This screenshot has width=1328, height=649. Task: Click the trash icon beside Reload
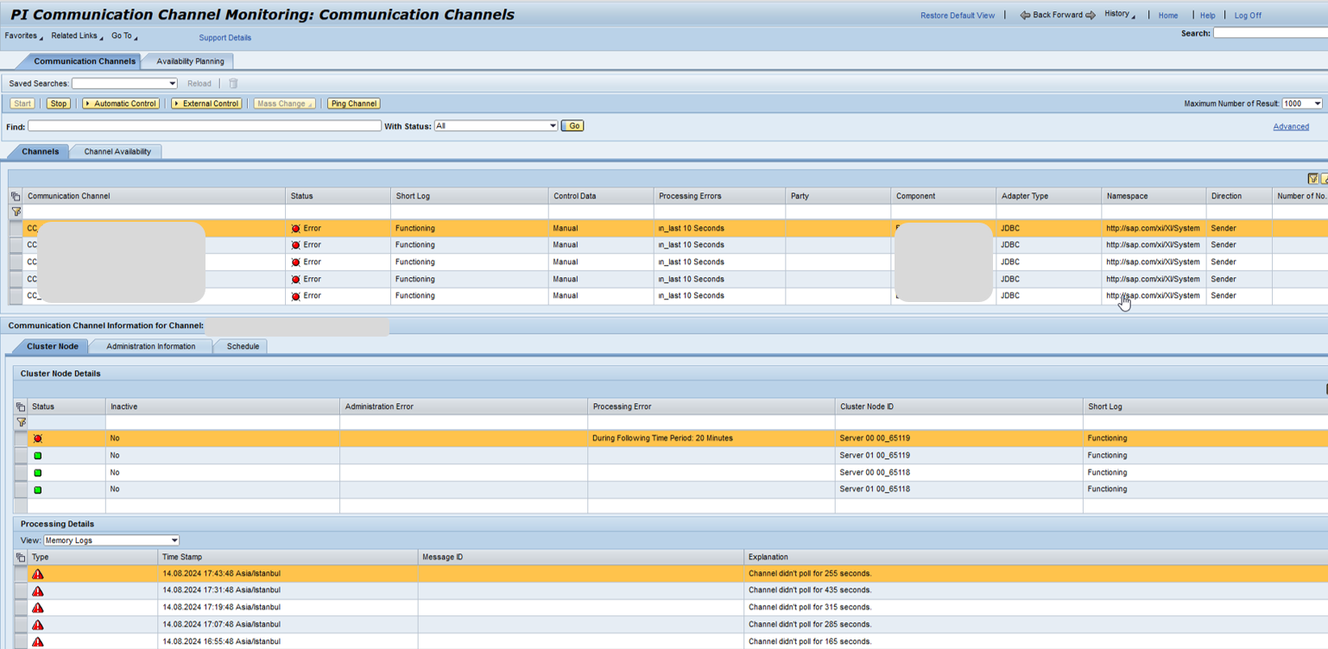click(x=233, y=84)
